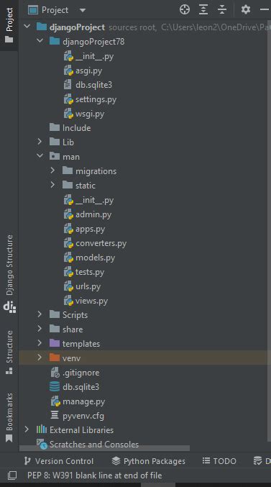The height and width of the screenshot is (487, 271).
Task: Expand the migrations folder
Action: [x=52, y=170]
